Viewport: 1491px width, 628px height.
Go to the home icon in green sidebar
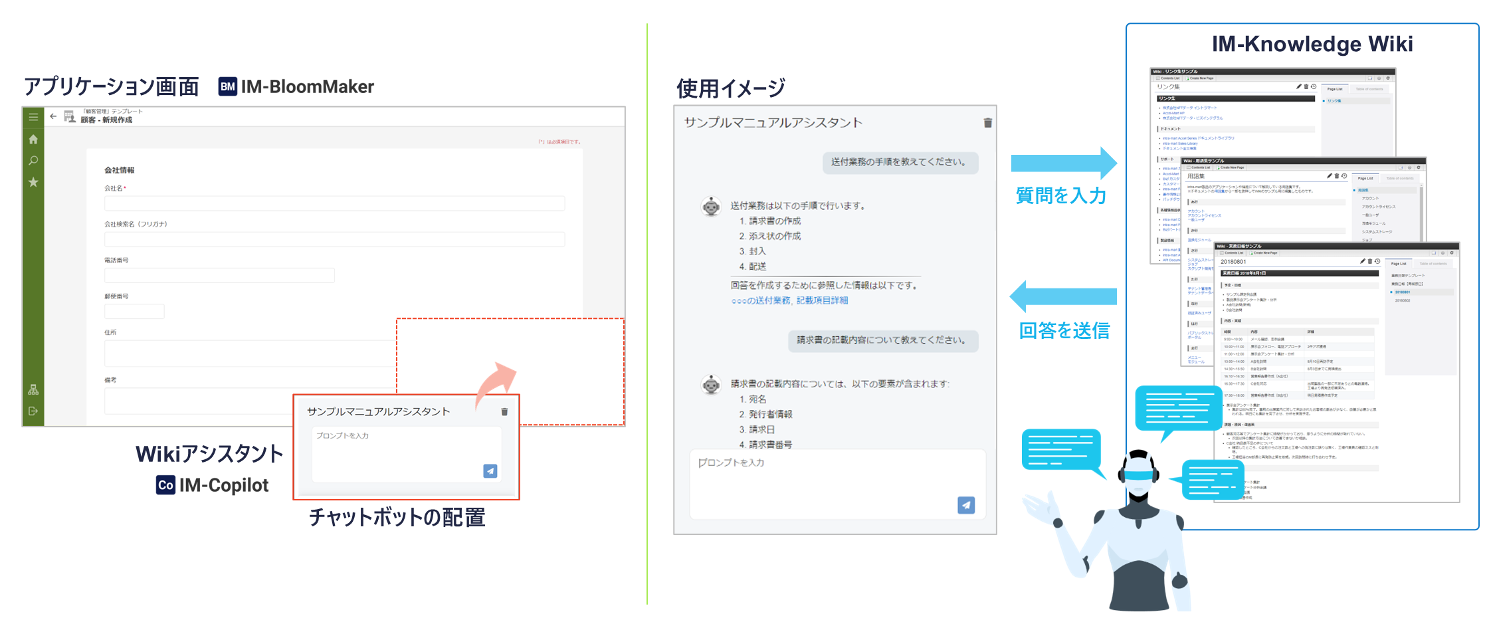(33, 140)
